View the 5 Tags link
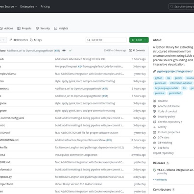Screen dimensions: 194x194 [x=36, y=40]
